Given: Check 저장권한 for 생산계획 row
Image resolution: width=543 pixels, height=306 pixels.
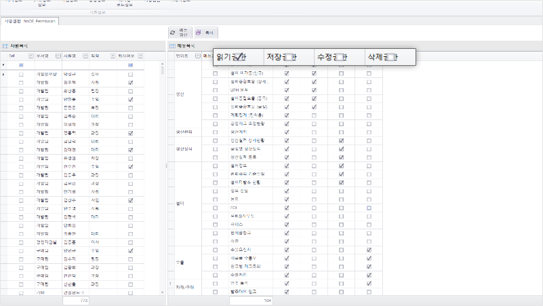Looking at the screenshot, I should pyautogui.click(x=314, y=132).
